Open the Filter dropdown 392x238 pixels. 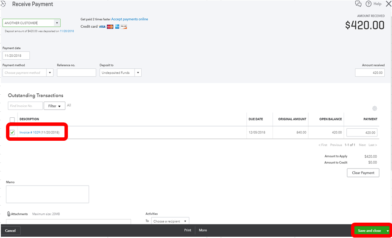tap(55, 106)
